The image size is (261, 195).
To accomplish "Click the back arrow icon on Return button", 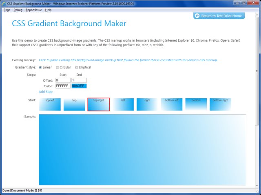I will (x=197, y=16).
